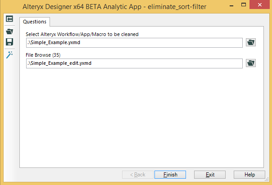Maximize the Analytic App window
Viewport: 272px width, 185px height.
(244, 5)
